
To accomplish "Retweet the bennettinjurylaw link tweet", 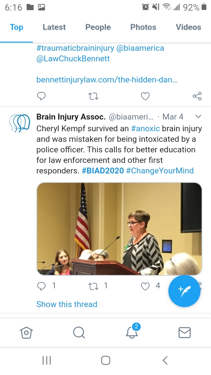I will click(93, 96).
